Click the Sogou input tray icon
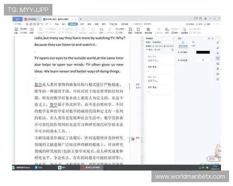Image resolution: width=233 pixels, height=186 pixels. [207, 168]
